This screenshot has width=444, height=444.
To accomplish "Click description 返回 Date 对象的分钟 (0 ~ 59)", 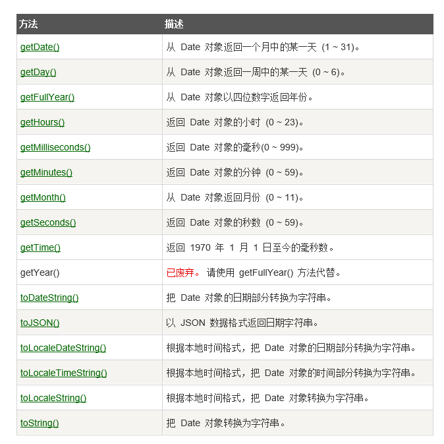I will [x=235, y=172].
